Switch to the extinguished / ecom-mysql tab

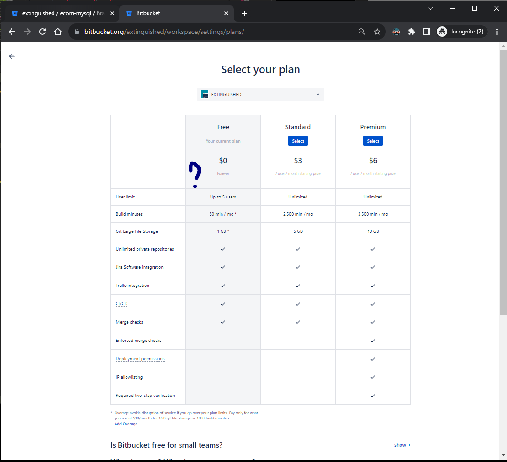pyautogui.click(x=63, y=13)
